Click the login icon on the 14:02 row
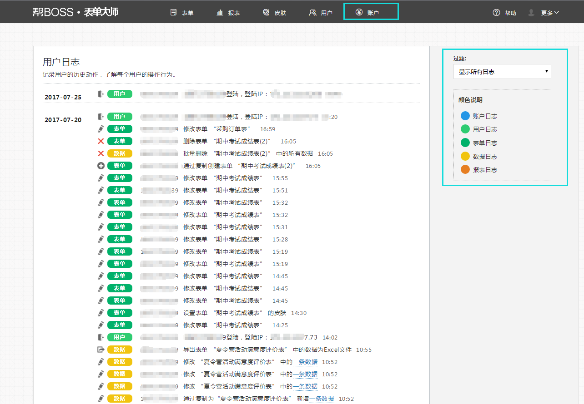 click(x=101, y=337)
